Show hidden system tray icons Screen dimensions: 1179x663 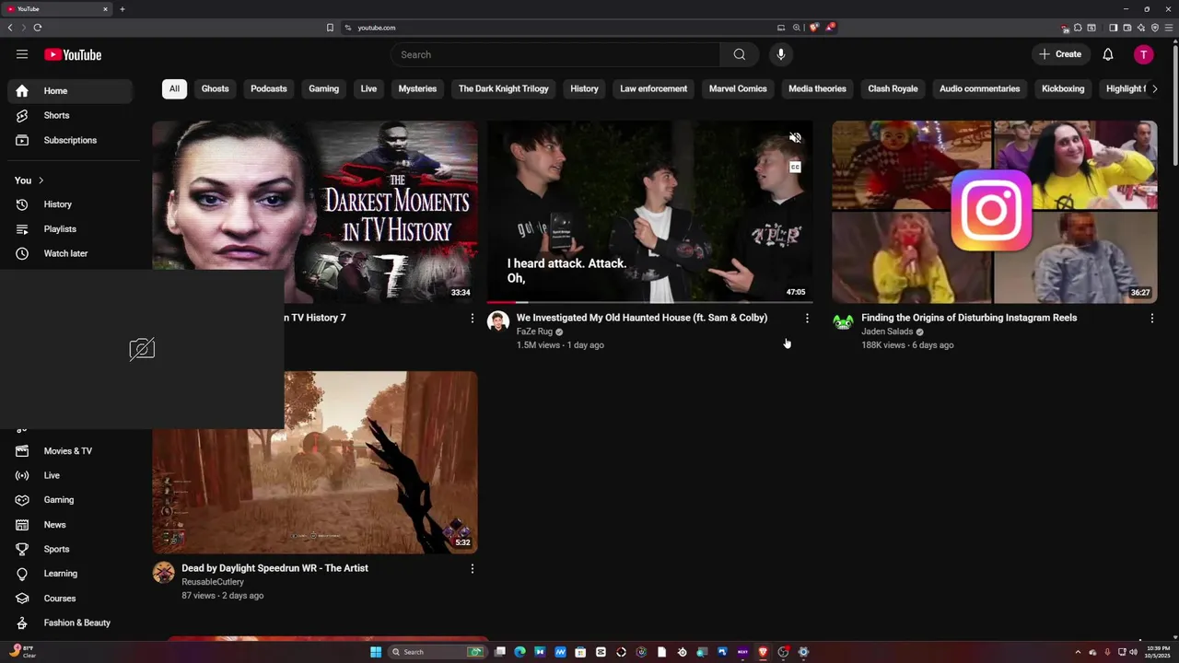click(x=1079, y=652)
